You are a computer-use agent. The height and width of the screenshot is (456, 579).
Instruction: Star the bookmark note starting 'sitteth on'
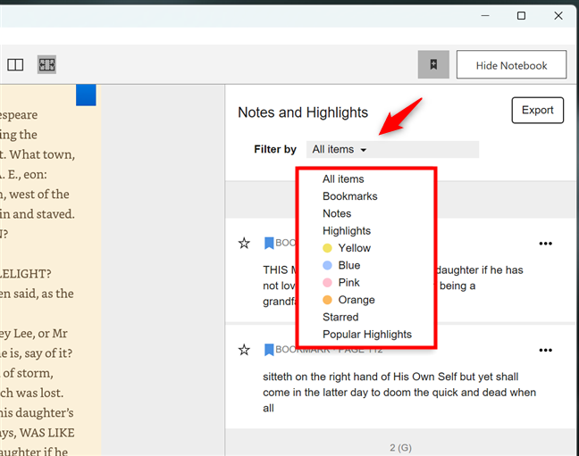tap(244, 349)
